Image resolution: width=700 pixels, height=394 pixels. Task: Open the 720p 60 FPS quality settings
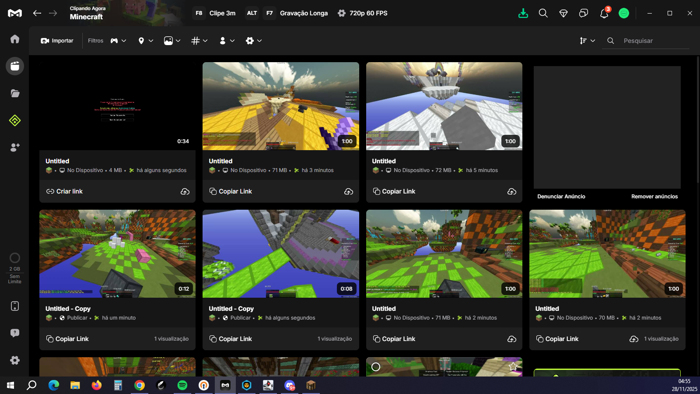[x=363, y=13]
